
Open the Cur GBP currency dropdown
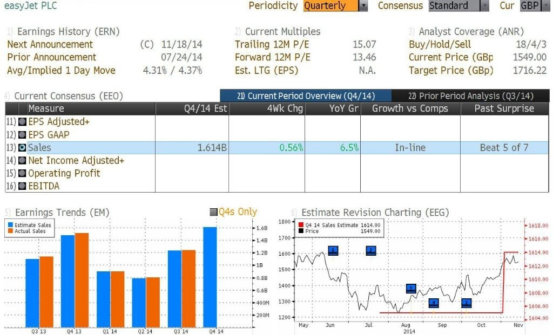(535, 5)
